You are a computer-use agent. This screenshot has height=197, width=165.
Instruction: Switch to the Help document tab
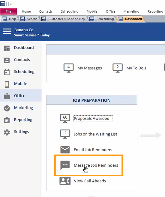(x=10, y=19)
